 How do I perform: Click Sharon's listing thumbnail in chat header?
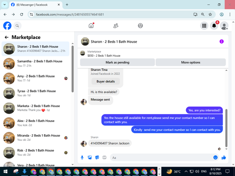(x=85, y=41)
